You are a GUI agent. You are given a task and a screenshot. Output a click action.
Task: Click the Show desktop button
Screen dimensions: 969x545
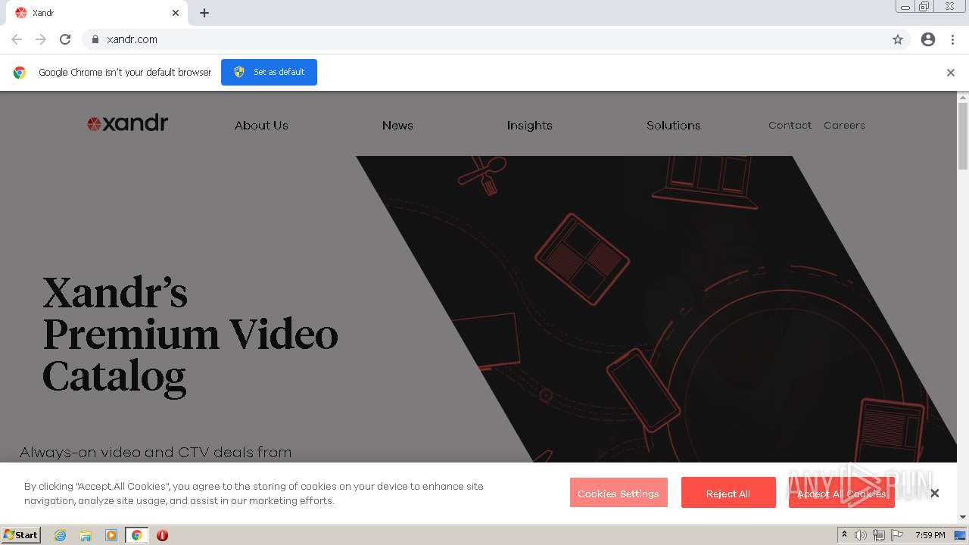tap(960, 535)
